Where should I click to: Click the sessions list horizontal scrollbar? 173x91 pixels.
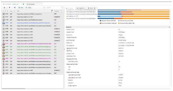pos(13,88)
